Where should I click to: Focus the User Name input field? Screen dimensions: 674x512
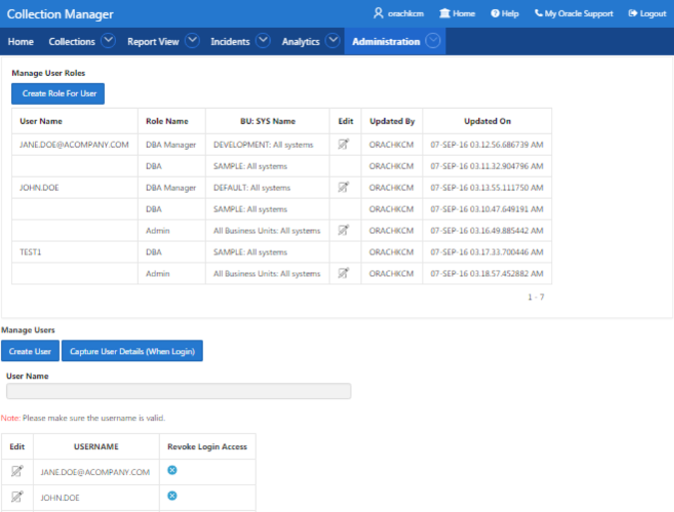(179, 391)
